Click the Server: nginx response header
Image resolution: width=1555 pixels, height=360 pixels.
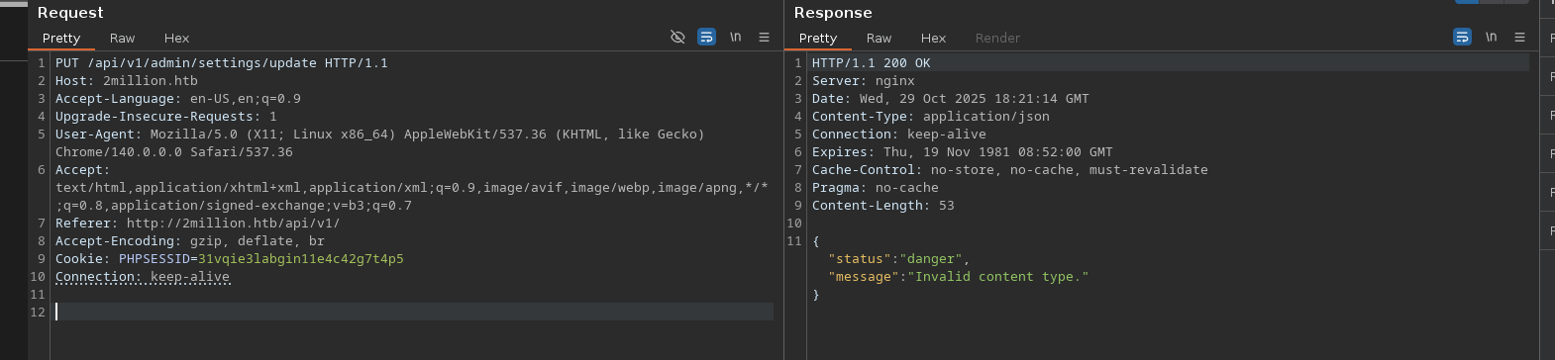(864, 80)
